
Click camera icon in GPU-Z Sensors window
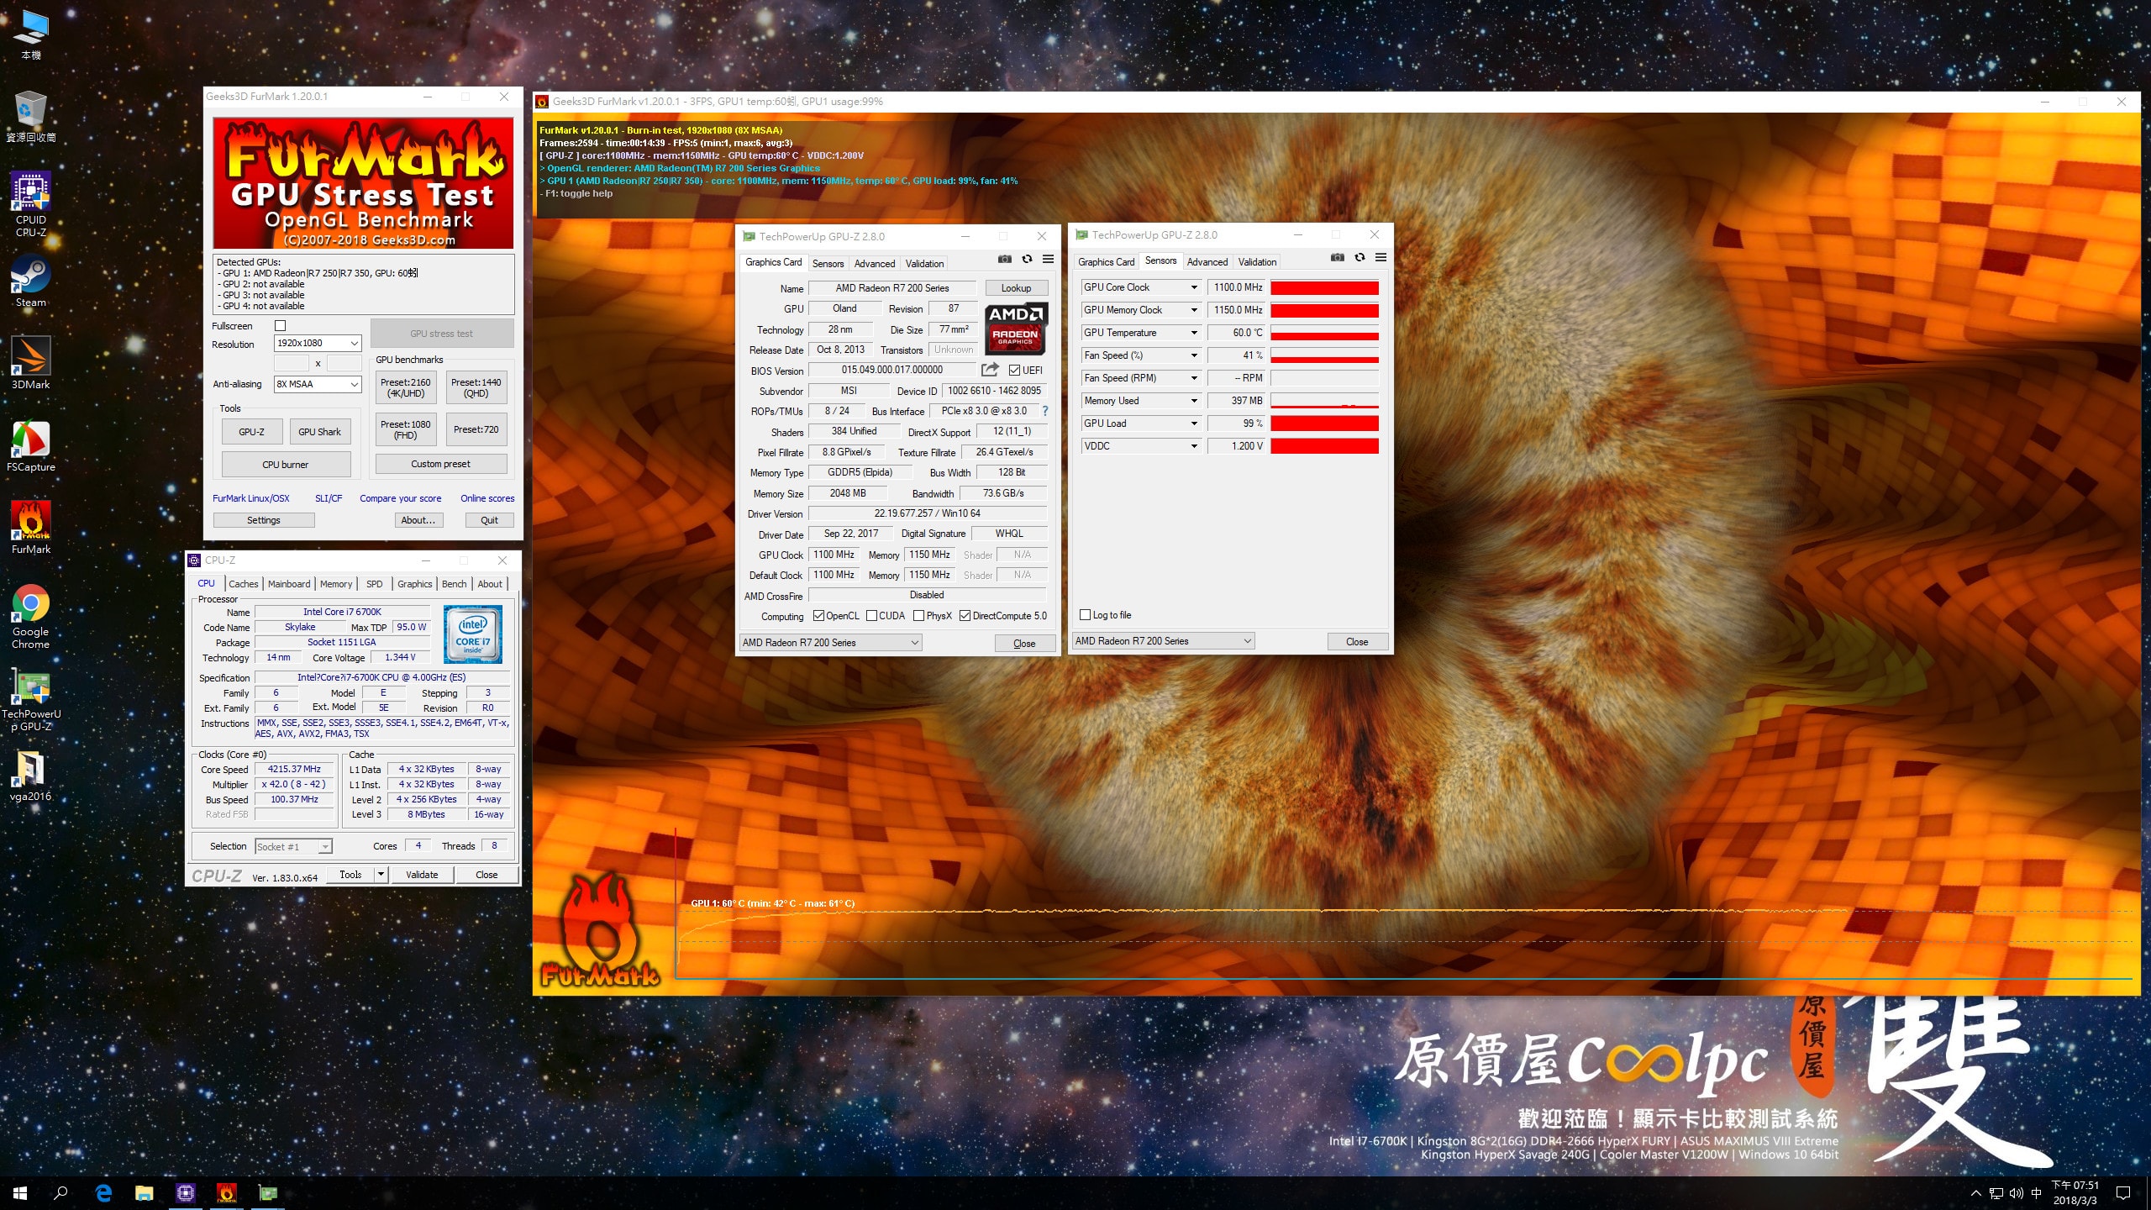point(1337,257)
